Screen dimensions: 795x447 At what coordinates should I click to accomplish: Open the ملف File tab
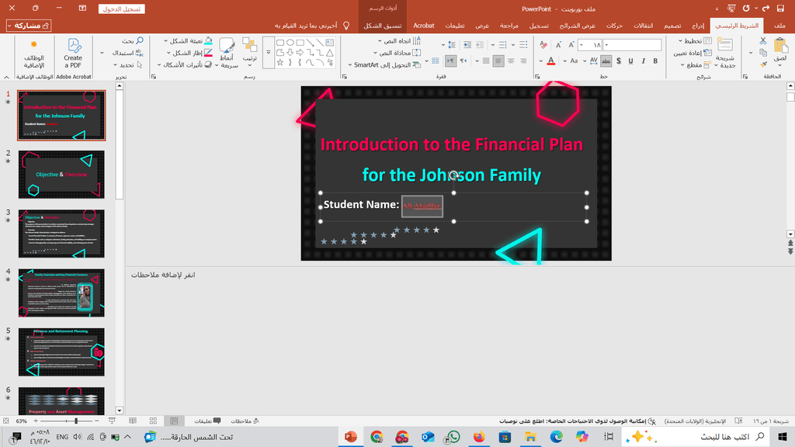779,26
